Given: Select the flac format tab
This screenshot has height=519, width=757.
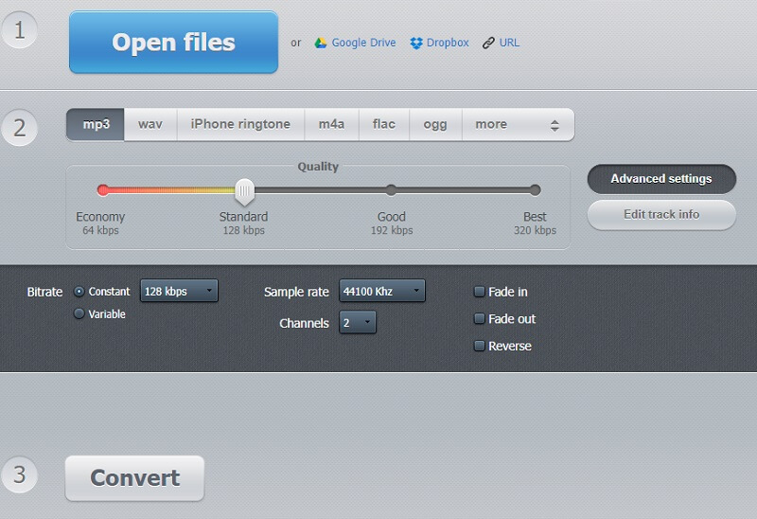Looking at the screenshot, I should coord(384,125).
